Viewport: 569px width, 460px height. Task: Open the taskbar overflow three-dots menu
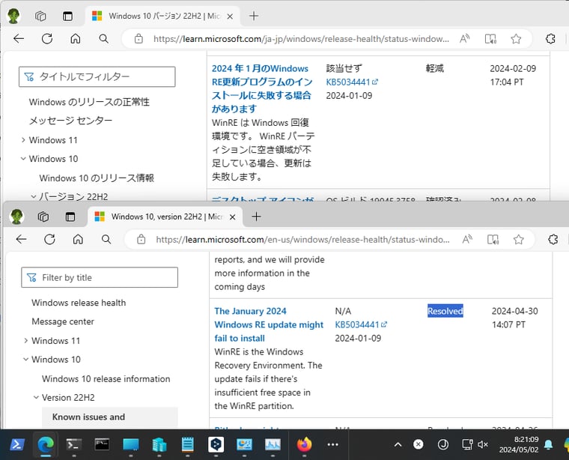tap(332, 444)
